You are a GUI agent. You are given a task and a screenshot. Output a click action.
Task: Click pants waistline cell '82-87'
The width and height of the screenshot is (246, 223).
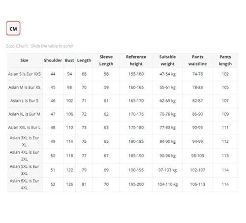[x=197, y=101]
